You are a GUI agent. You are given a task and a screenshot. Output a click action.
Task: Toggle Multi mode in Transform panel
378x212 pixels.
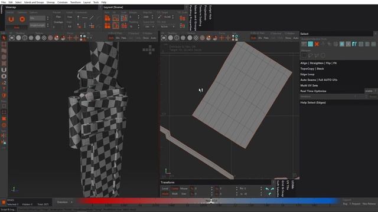(175, 194)
